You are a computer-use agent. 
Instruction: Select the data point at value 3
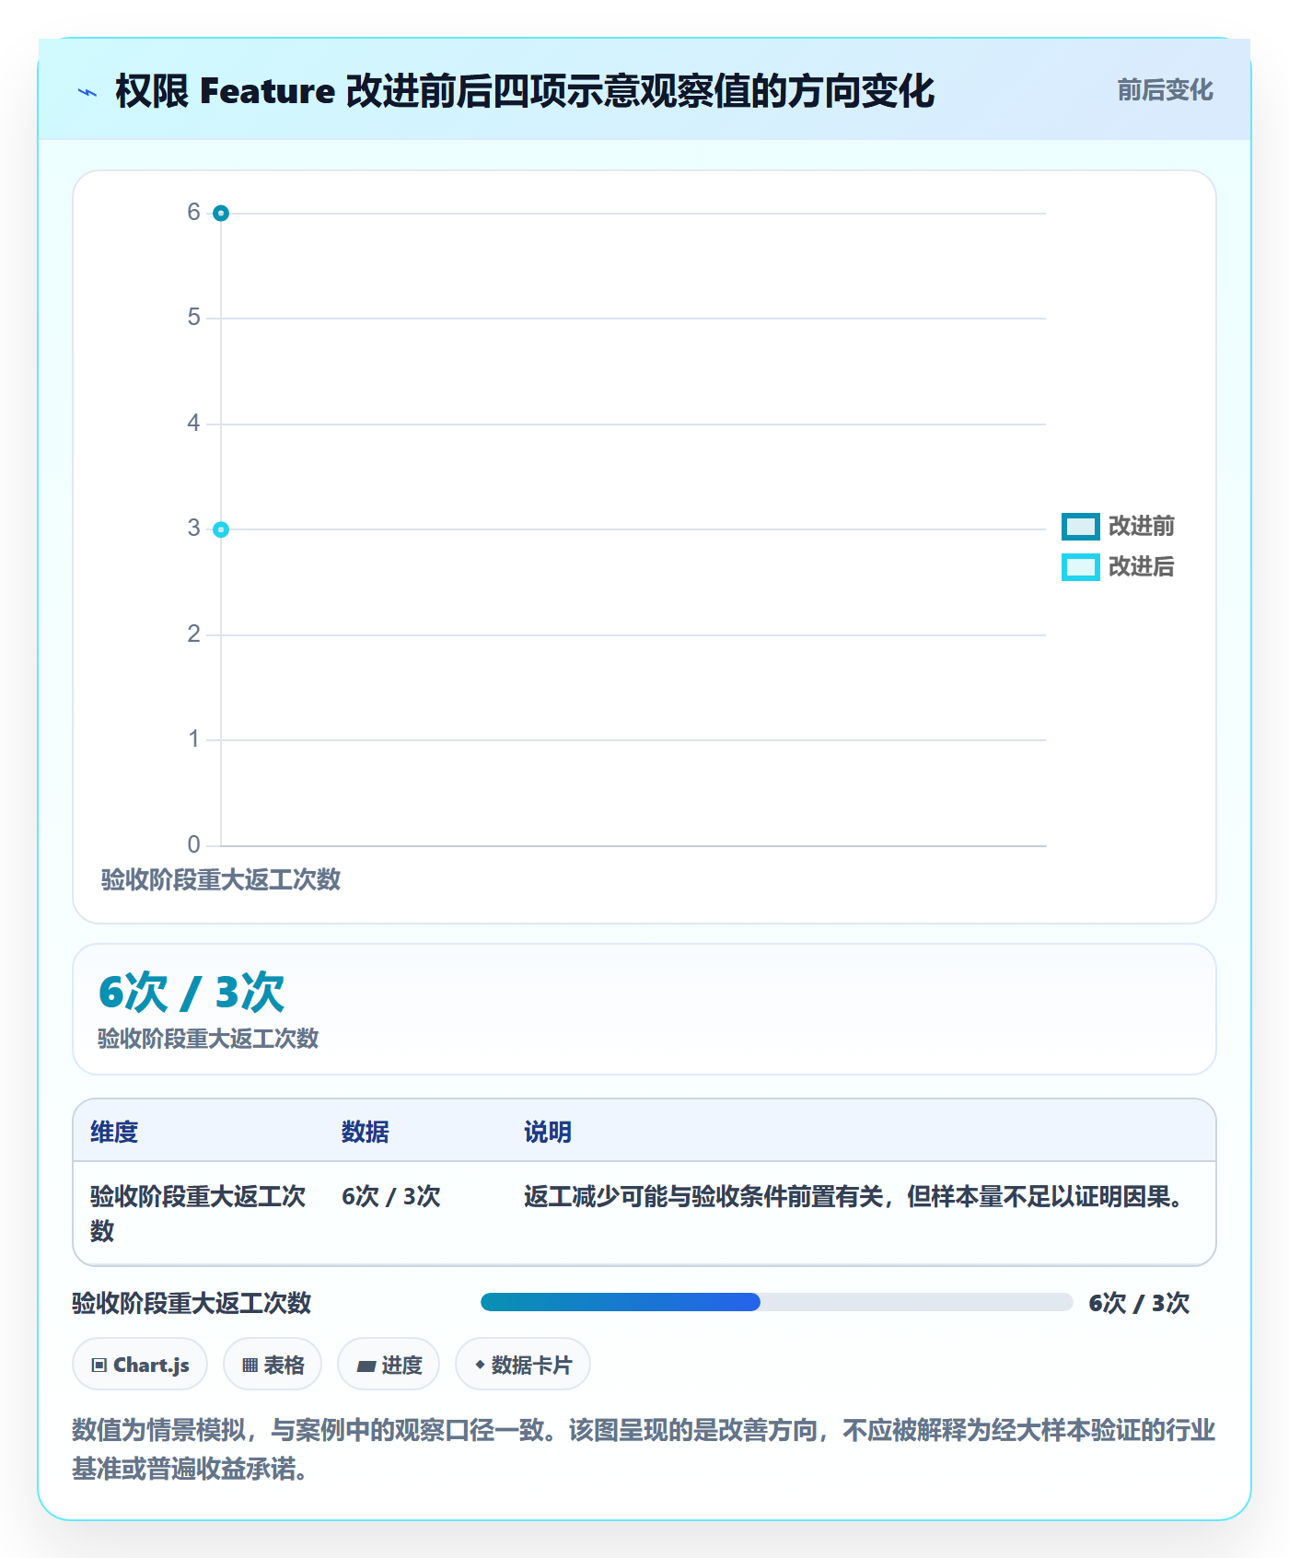pyautogui.click(x=221, y=529)
